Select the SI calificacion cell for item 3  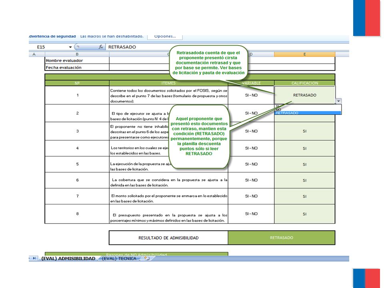tap(304, 131)
